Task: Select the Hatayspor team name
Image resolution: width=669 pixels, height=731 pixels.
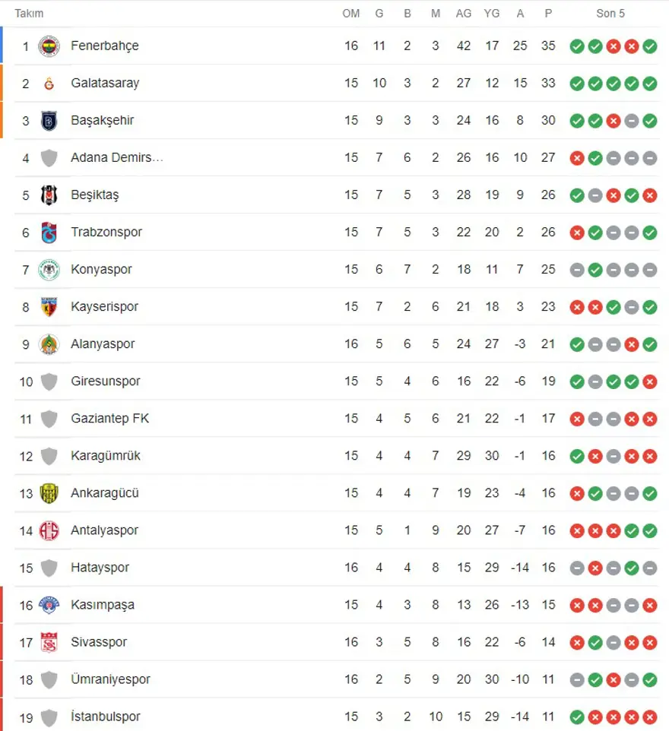Action: point(100,567)
